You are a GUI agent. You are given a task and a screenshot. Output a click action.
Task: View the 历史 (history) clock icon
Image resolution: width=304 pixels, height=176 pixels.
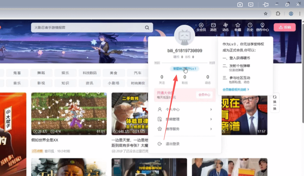[x=250, y=27]
